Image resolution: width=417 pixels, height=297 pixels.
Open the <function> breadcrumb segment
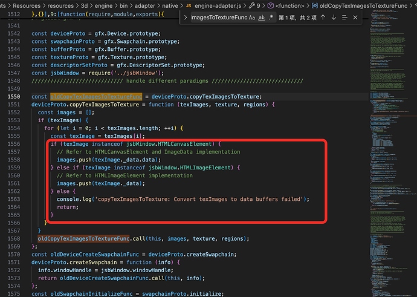click(x=290, y=5)
